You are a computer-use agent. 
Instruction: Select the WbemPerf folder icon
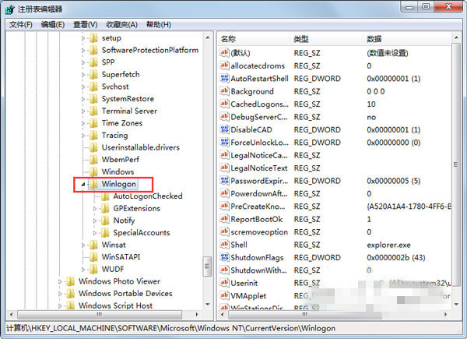tap(93, 160)
